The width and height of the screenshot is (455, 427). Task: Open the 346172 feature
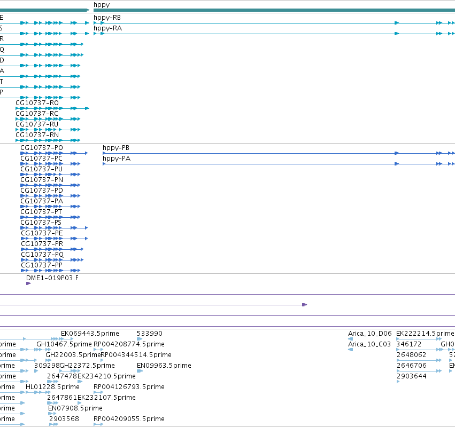point(408,344)
